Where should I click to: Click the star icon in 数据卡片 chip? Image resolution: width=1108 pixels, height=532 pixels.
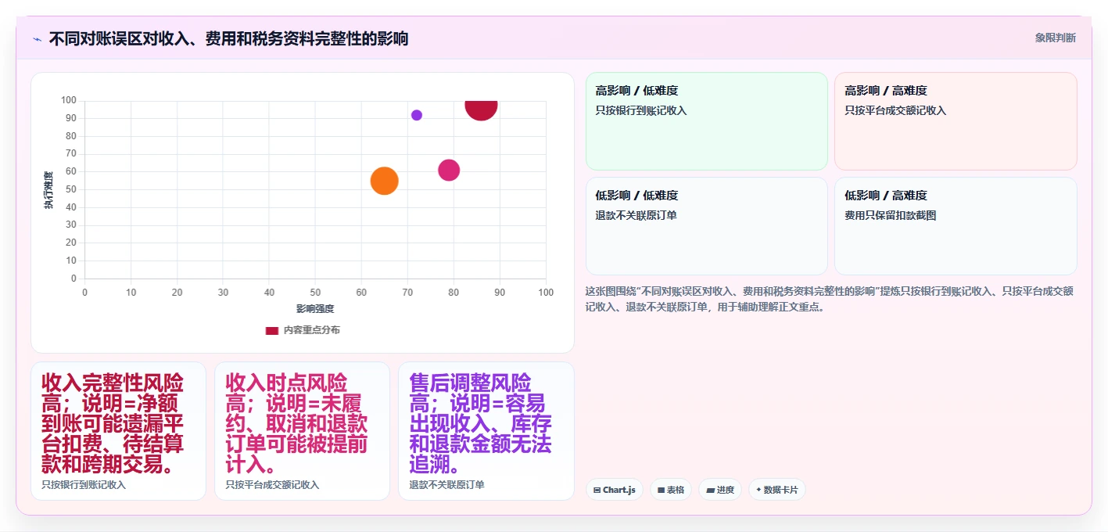758,491
